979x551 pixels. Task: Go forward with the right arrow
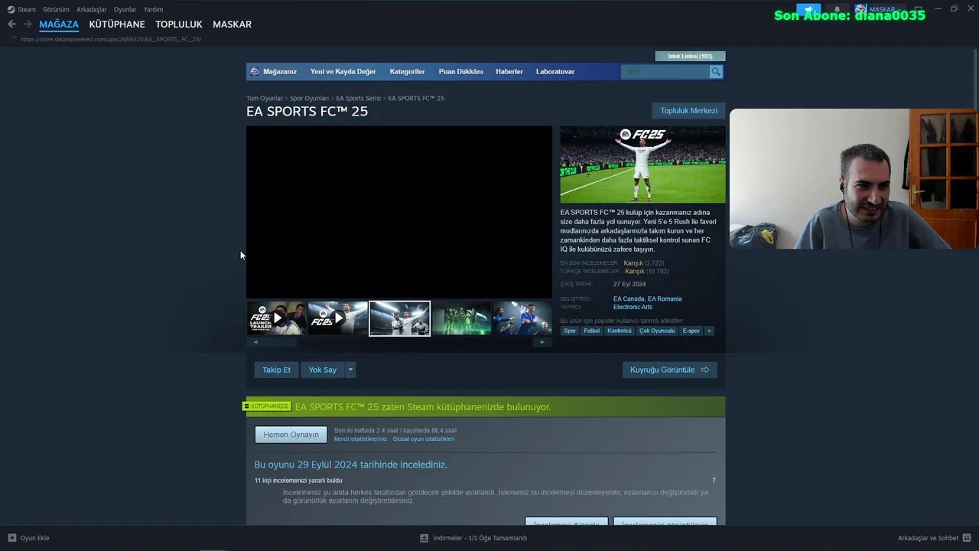pyautogui.click(x=28, y=24)
